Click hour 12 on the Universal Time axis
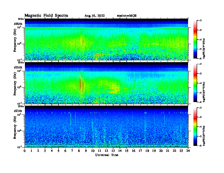Image resolution: width=224 pixels, height=173 pixels. coord(106,151)
